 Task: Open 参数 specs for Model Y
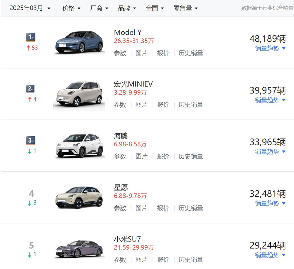(120, 53)
